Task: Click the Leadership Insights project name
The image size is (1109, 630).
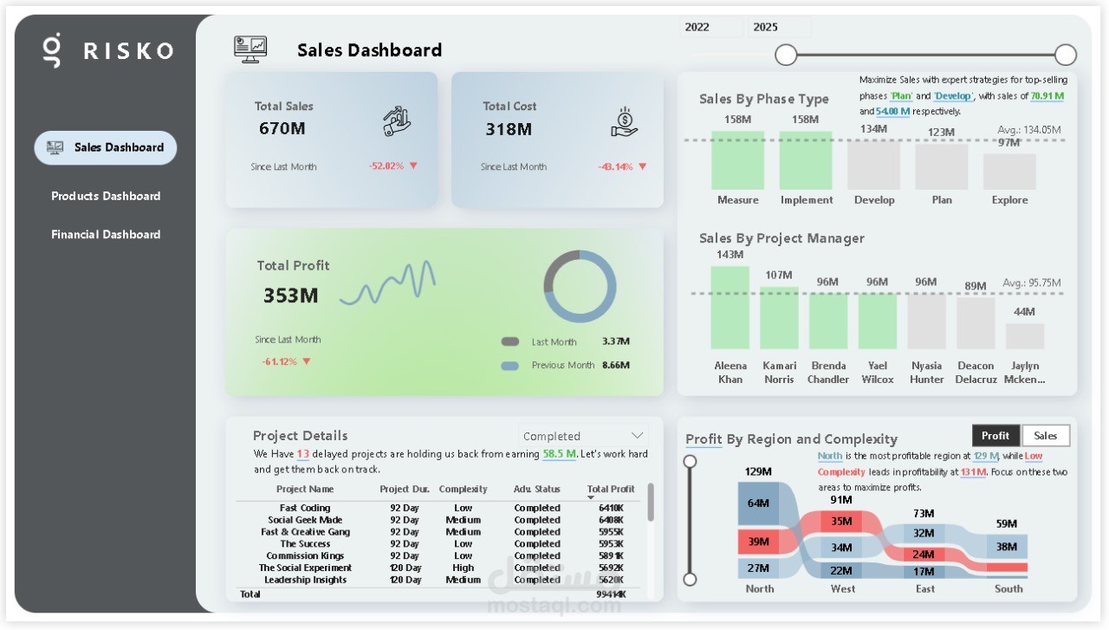Action: [x=305, y=581]
